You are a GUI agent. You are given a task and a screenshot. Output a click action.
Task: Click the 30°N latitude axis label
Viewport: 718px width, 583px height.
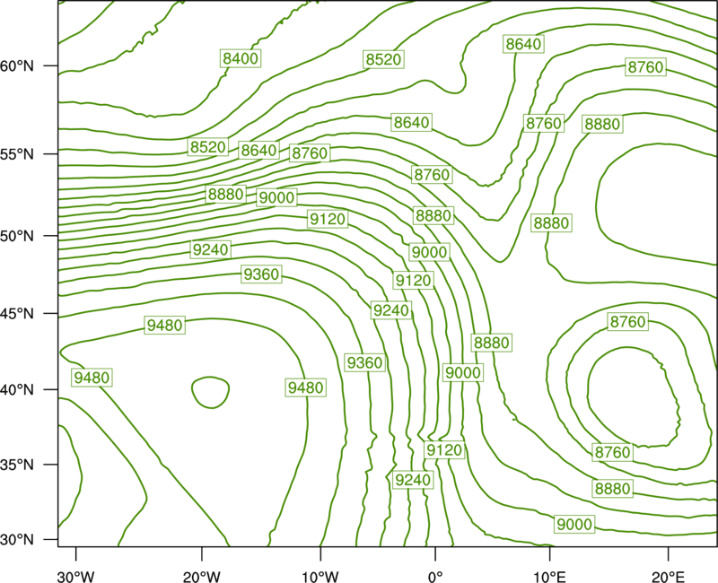point(17,540)
